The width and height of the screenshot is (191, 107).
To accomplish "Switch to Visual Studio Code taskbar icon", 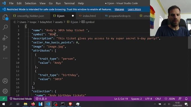I will pyautogui.click(x=48, y=104).
